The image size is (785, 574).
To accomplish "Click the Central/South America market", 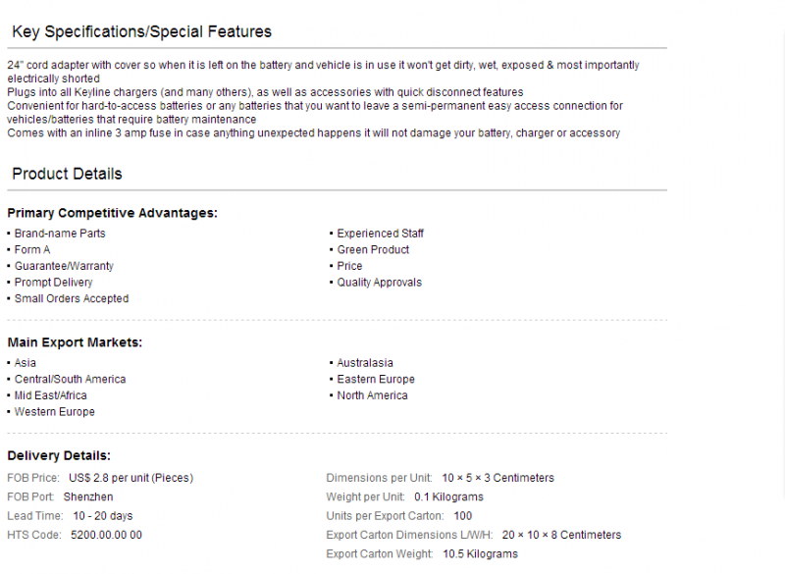I will (x=70, y=380).
